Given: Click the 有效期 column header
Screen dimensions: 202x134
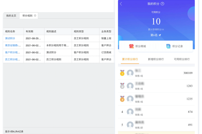Looking at the screenshot, I should coord(29,31).
